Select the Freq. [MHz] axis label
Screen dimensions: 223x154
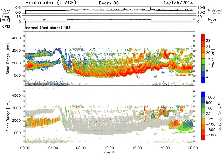click(x=5, y=19)
